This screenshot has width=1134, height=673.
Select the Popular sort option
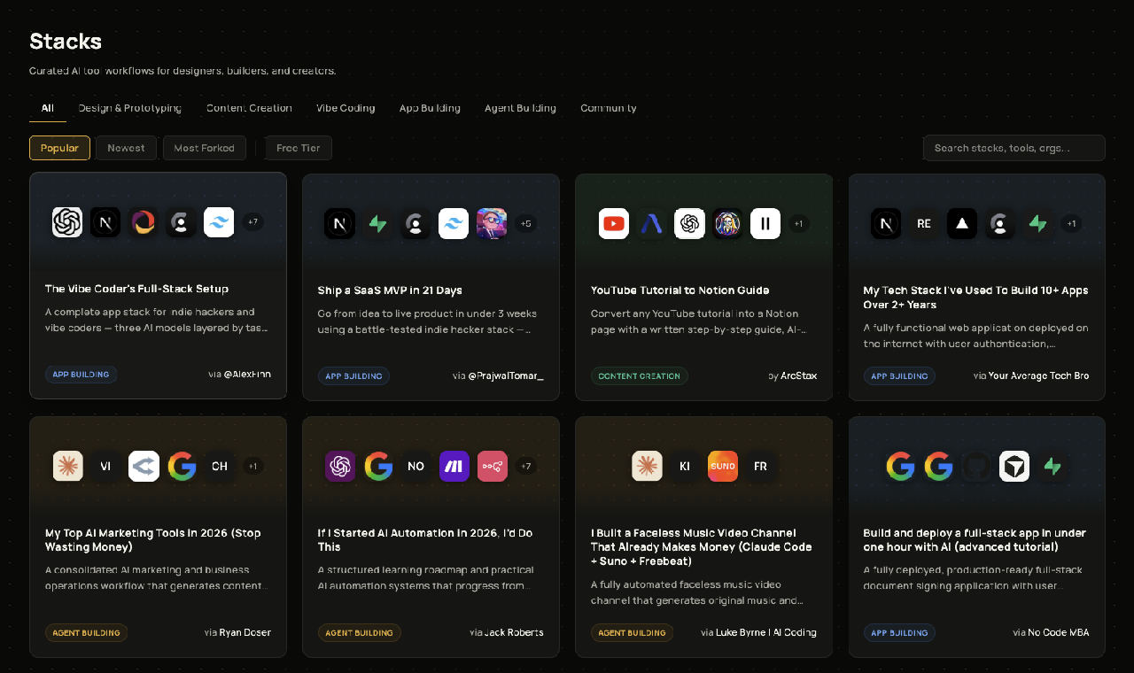click(x=59, y=148)
